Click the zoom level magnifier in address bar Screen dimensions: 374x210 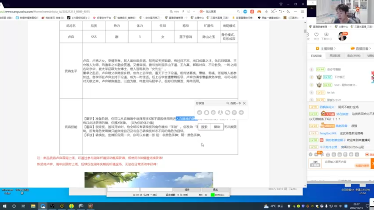click(171, 11)
